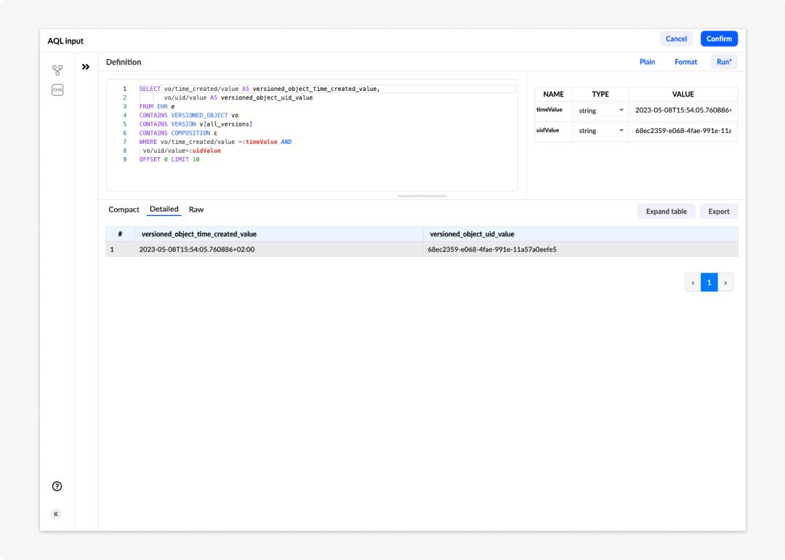
Task: Click the CONTAINS VERSIONED_OBJECT vo line
Action: pos(189,115)
